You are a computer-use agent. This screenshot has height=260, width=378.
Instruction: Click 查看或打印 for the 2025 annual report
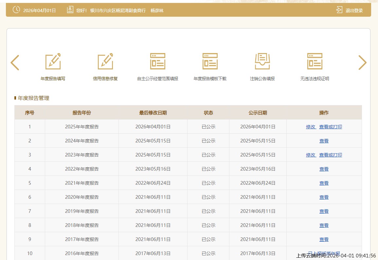pos(331,127)
